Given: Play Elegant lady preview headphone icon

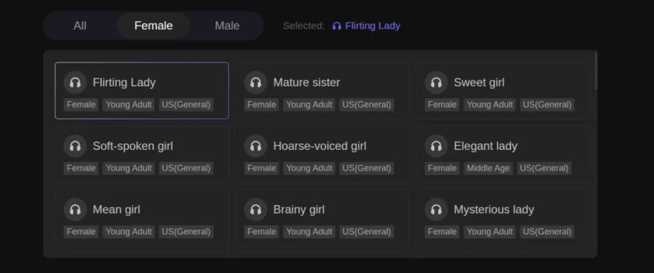Looking at the screenshot, I should click(436, 146).
